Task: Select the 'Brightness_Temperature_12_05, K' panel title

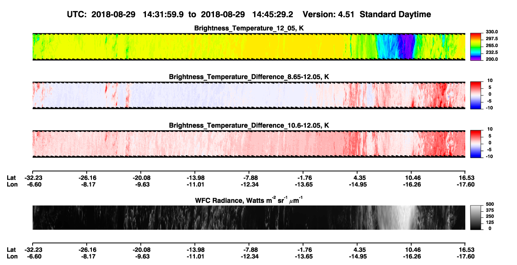Action: (x=249, y=28)
